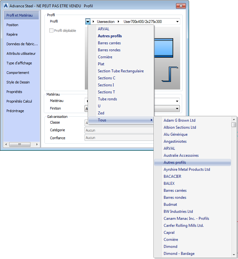Pick the Zed profile menu entry
The height and width of the screenshot is (259, 238).
point(121,113)
